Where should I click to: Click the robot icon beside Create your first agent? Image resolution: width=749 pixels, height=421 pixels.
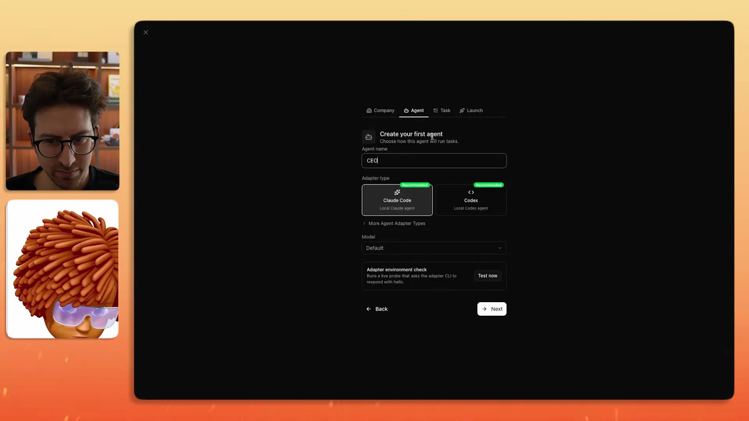(x=368, y=137)
